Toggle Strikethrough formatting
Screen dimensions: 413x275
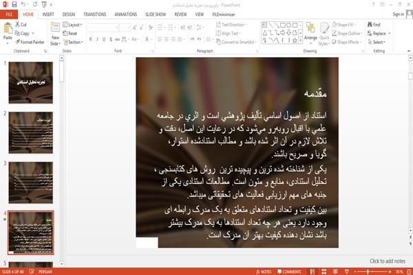(x=118, y=39)
